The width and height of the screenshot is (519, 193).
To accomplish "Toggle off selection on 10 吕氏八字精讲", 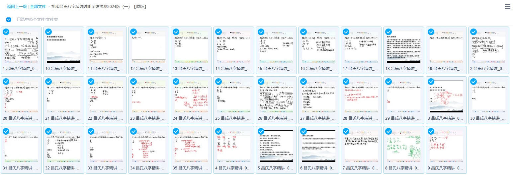I will point(48,32).
